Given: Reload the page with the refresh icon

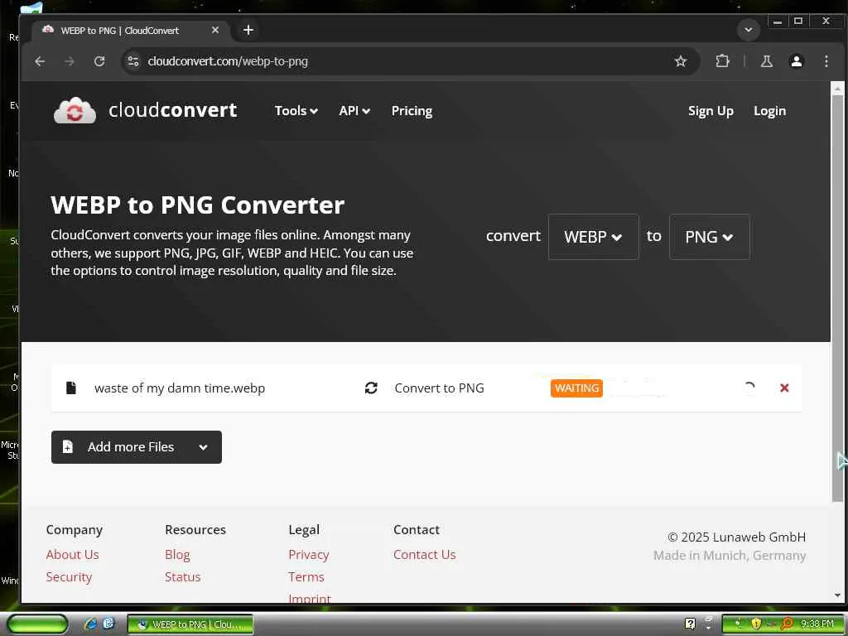Looking at the screenshot, I should tap(99, 61).
